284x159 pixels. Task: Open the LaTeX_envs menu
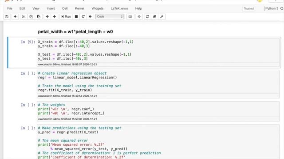[x=119, y=8]
